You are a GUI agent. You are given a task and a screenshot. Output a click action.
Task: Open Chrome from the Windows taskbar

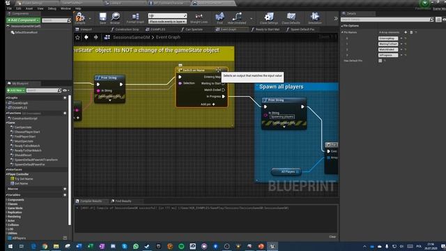click(45, 246)
